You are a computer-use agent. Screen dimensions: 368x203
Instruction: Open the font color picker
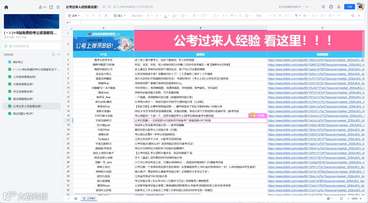click(x=167, y=16)
